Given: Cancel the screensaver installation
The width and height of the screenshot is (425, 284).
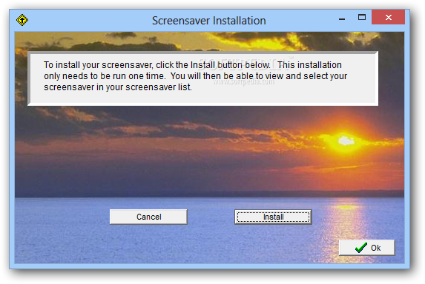Looking at the screenshot, I should pyautogui.click(x=148, y=217).
